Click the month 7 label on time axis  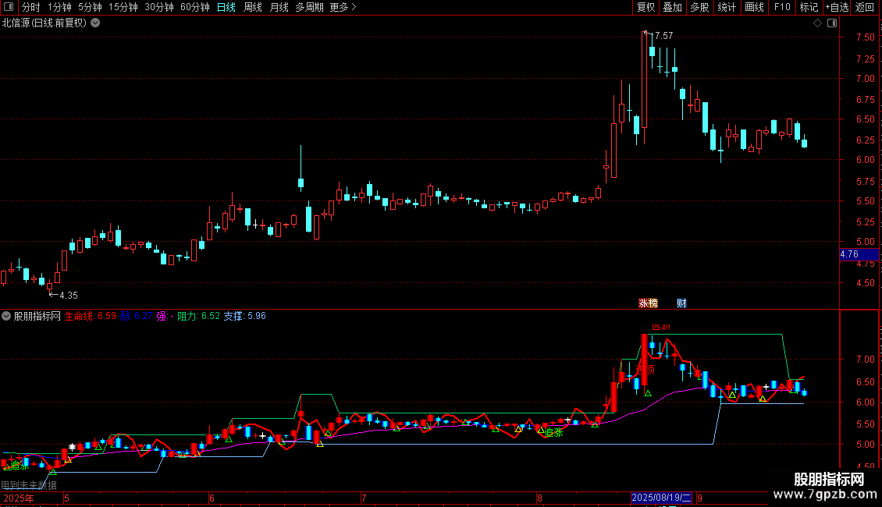pyautogui.click(x=364, y=498)
